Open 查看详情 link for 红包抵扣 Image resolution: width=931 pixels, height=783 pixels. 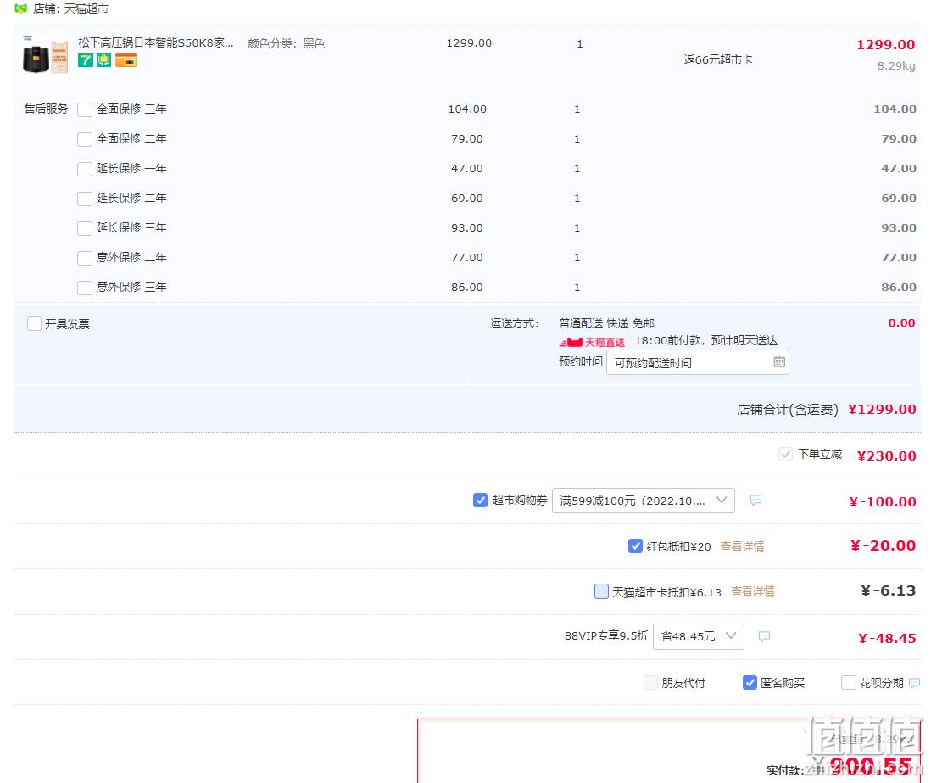[x=742, y=546]
